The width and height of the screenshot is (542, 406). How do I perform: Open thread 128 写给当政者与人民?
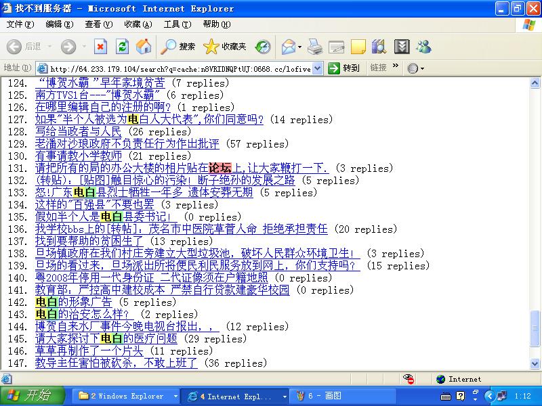[x=78, y=132]
